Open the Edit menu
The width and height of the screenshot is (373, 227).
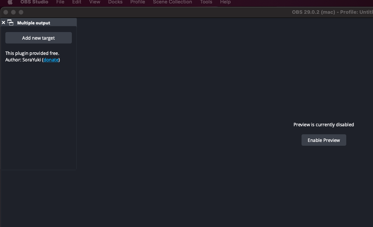(x=76, y=2)
